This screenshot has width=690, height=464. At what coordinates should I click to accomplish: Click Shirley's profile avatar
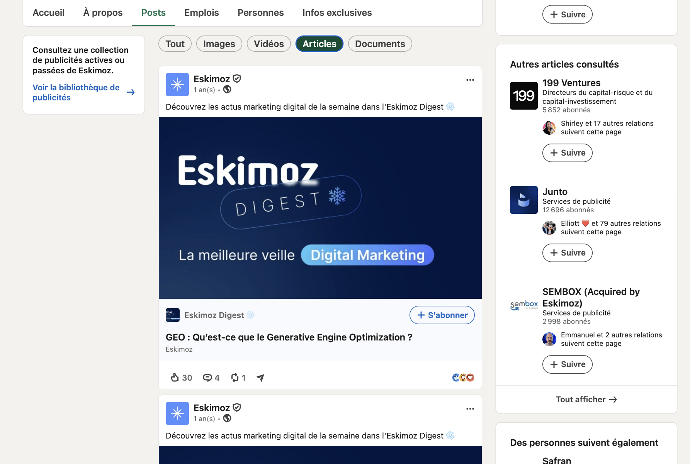[x=549, y=127]
